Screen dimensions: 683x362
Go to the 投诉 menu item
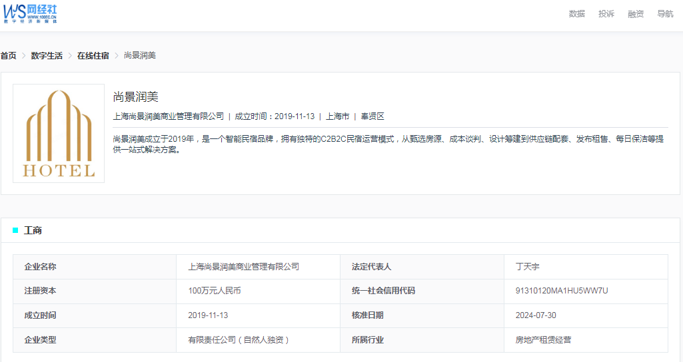pos(606,14)
